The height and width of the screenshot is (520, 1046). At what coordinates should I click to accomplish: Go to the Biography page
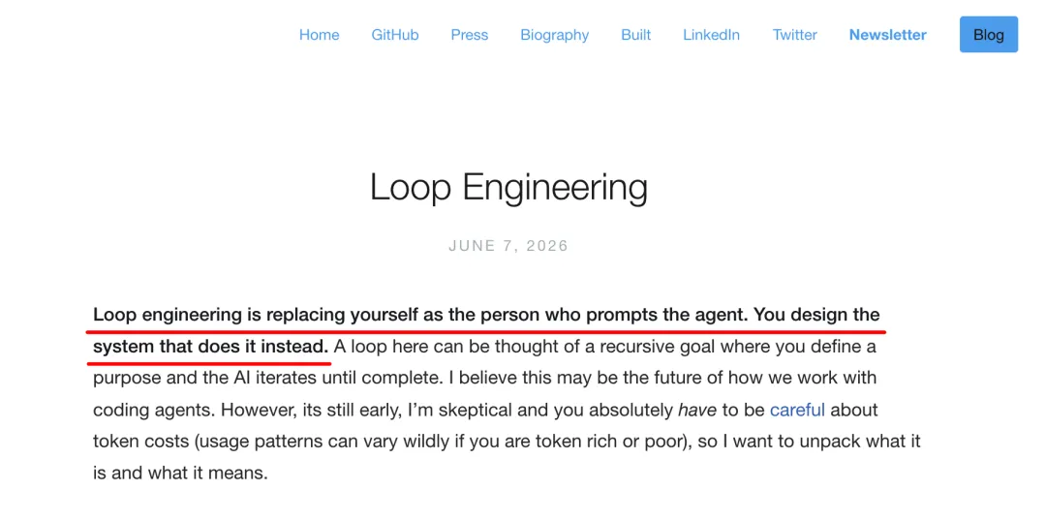point(554,35)
